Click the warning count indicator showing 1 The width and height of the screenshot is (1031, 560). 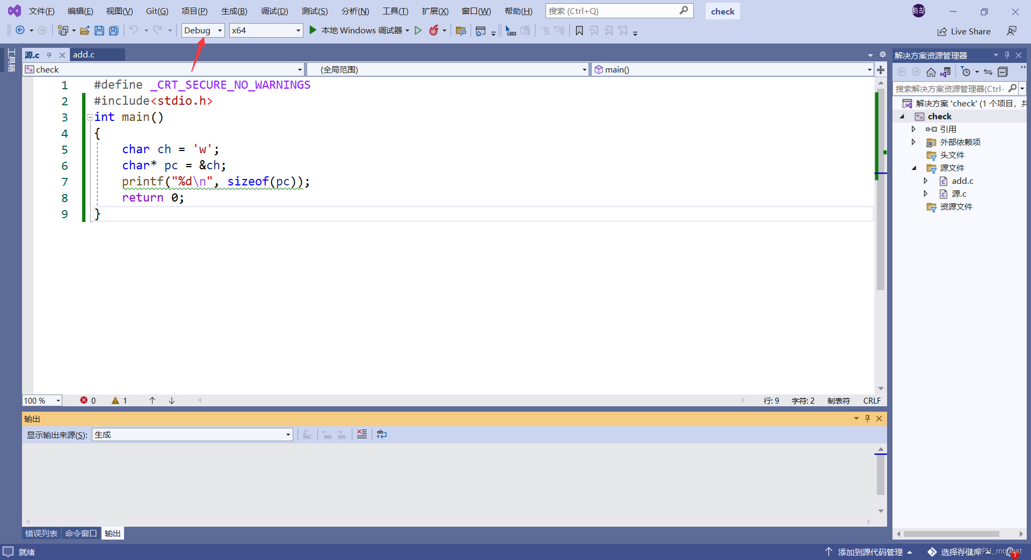(119, 400)
